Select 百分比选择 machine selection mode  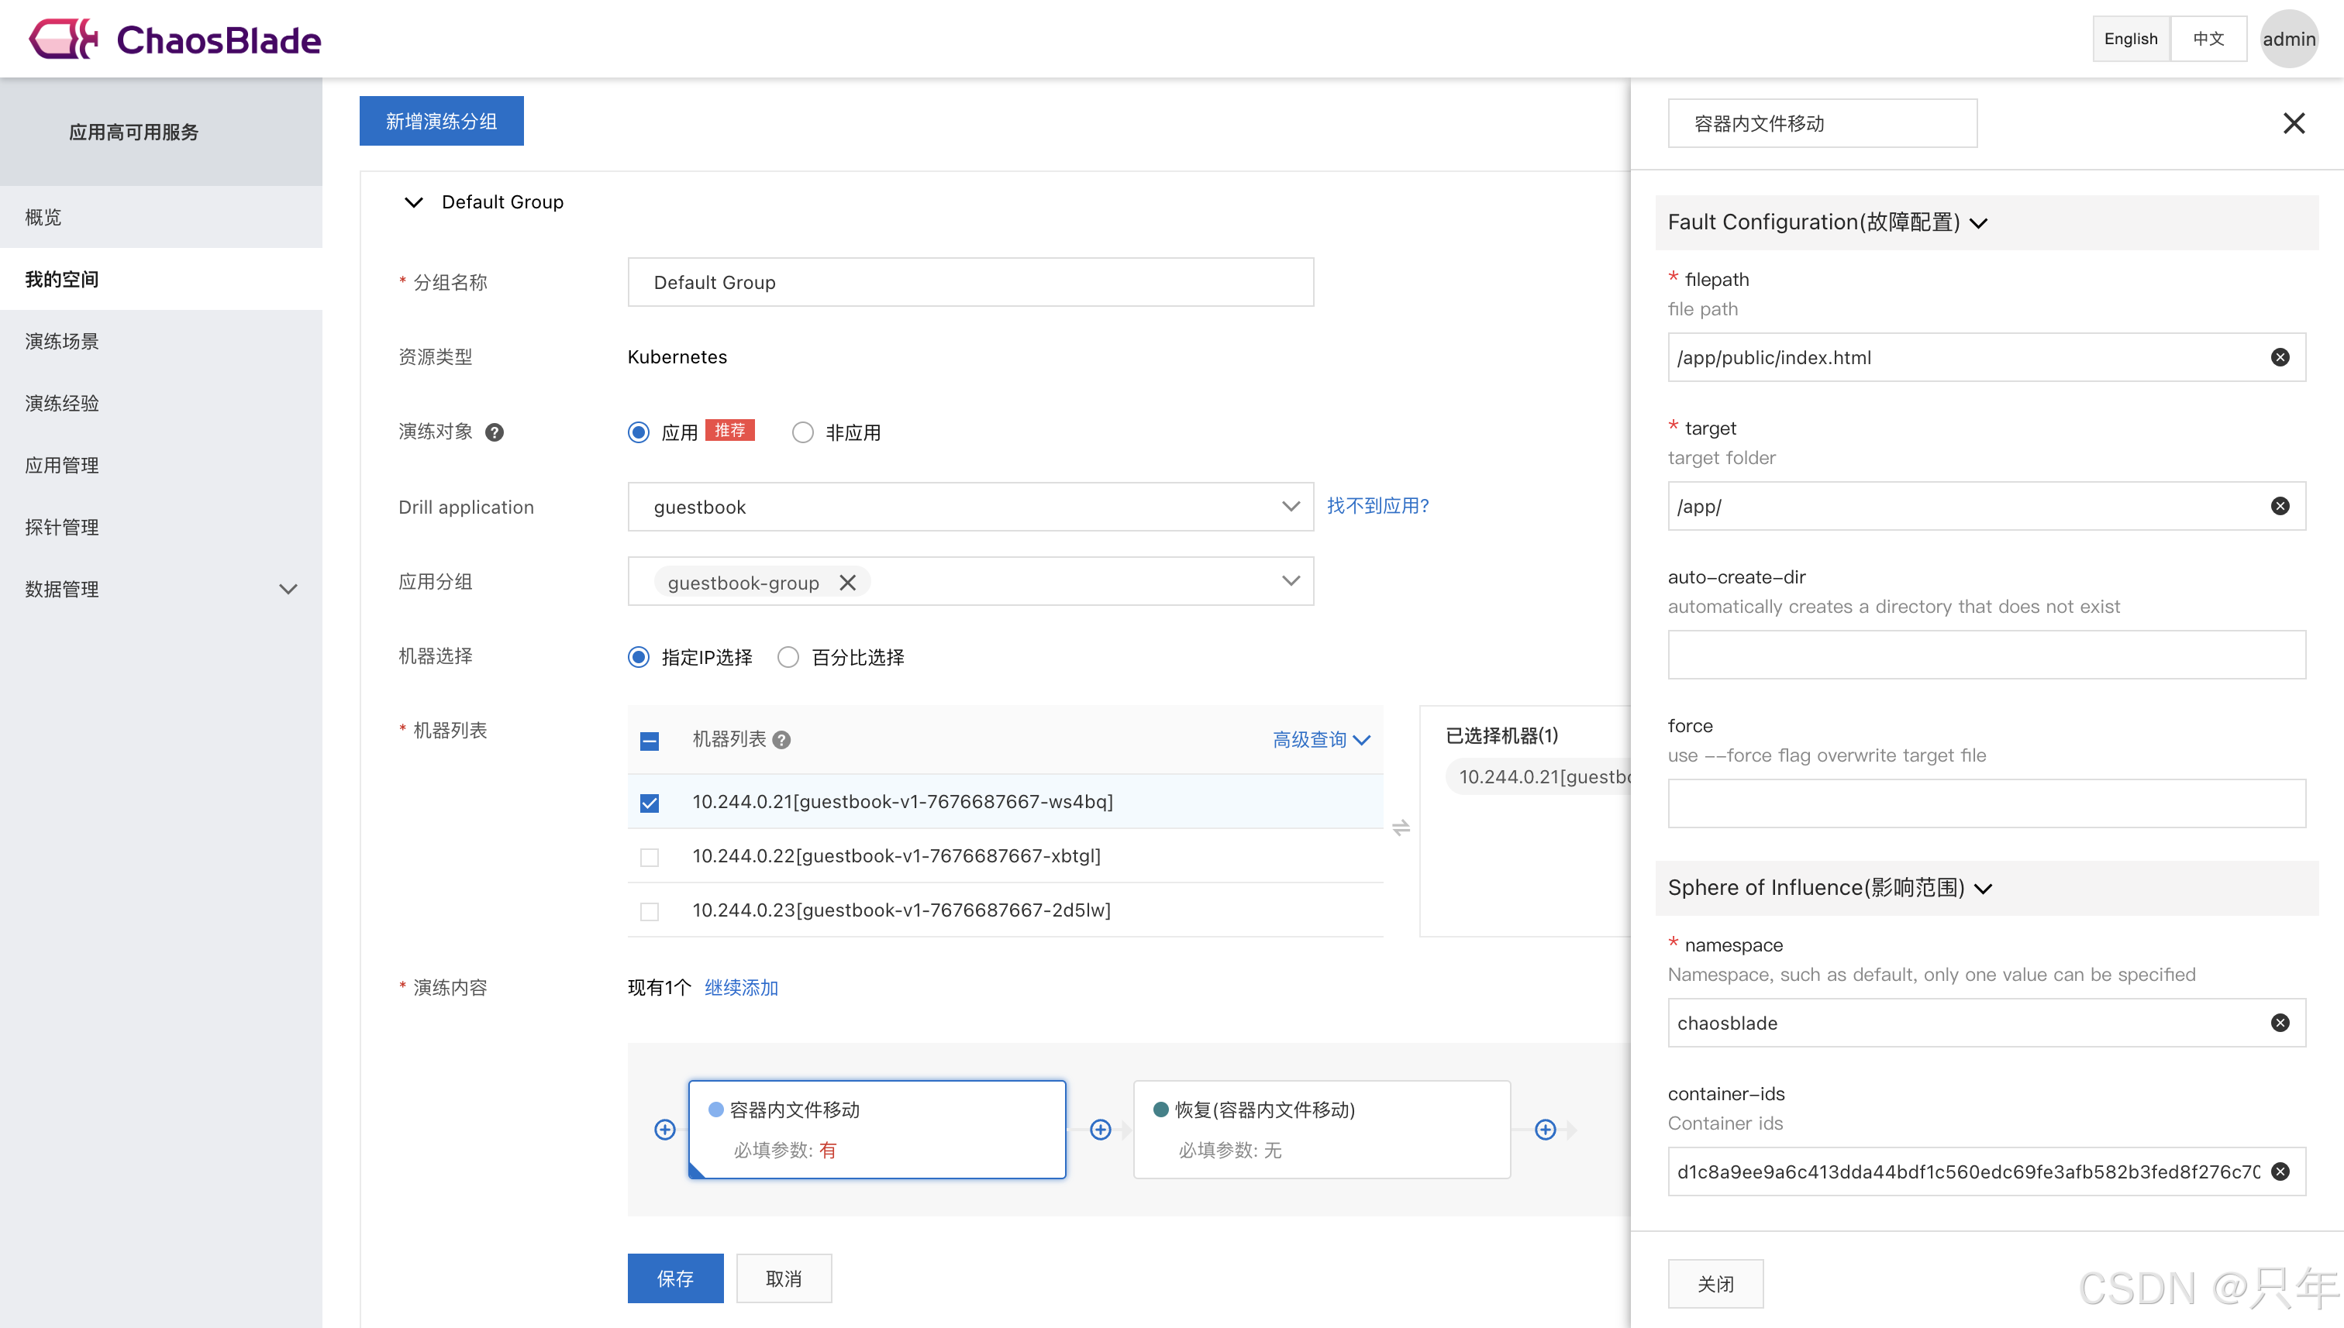pos(788,657)
